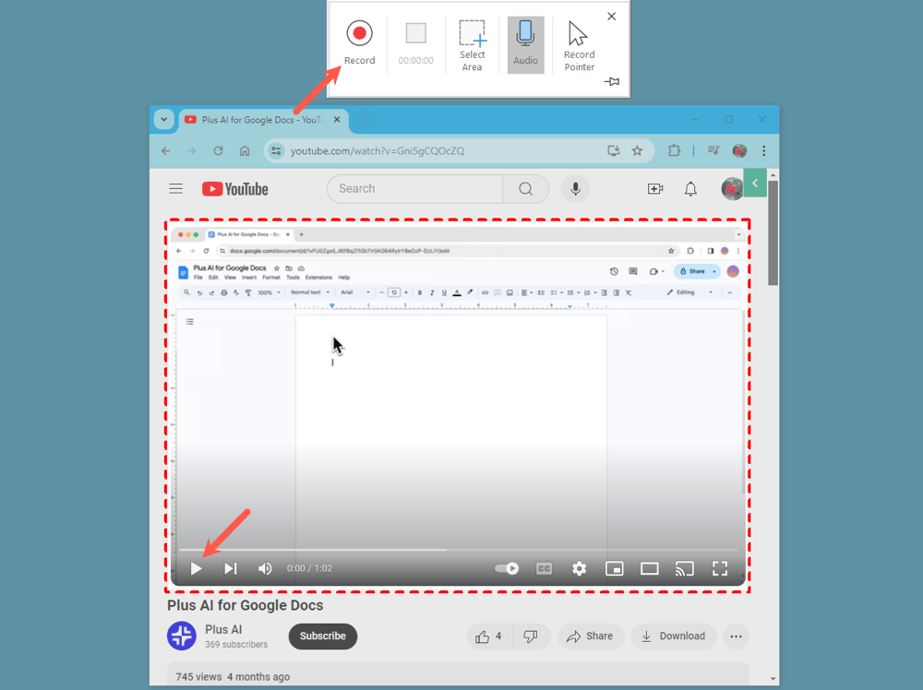923x690 pixels.
Task: Open the Chrome three-dot menu
Action: tap(764, 151)
